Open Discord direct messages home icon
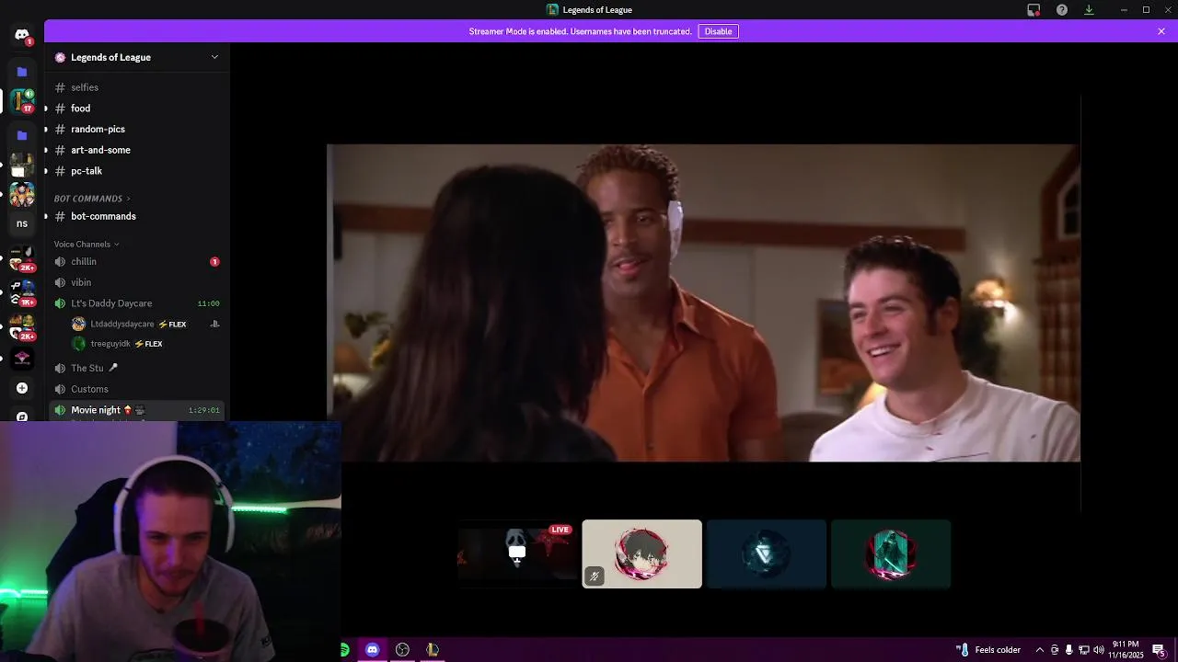The image size is (1178, 662). 22,35
